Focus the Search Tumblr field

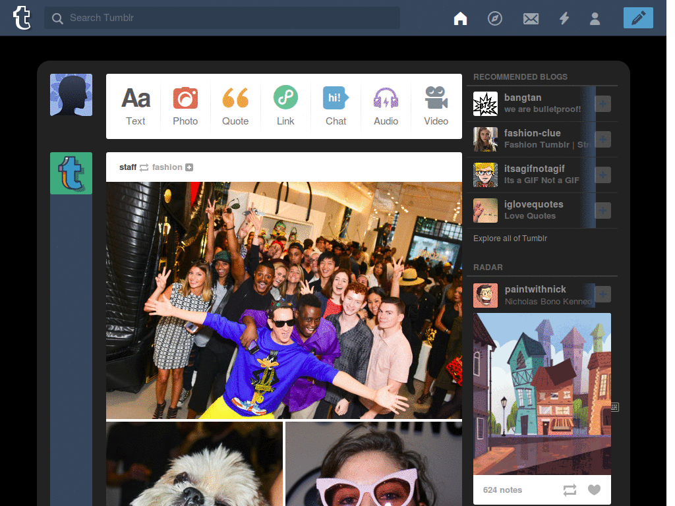point(221,18)
